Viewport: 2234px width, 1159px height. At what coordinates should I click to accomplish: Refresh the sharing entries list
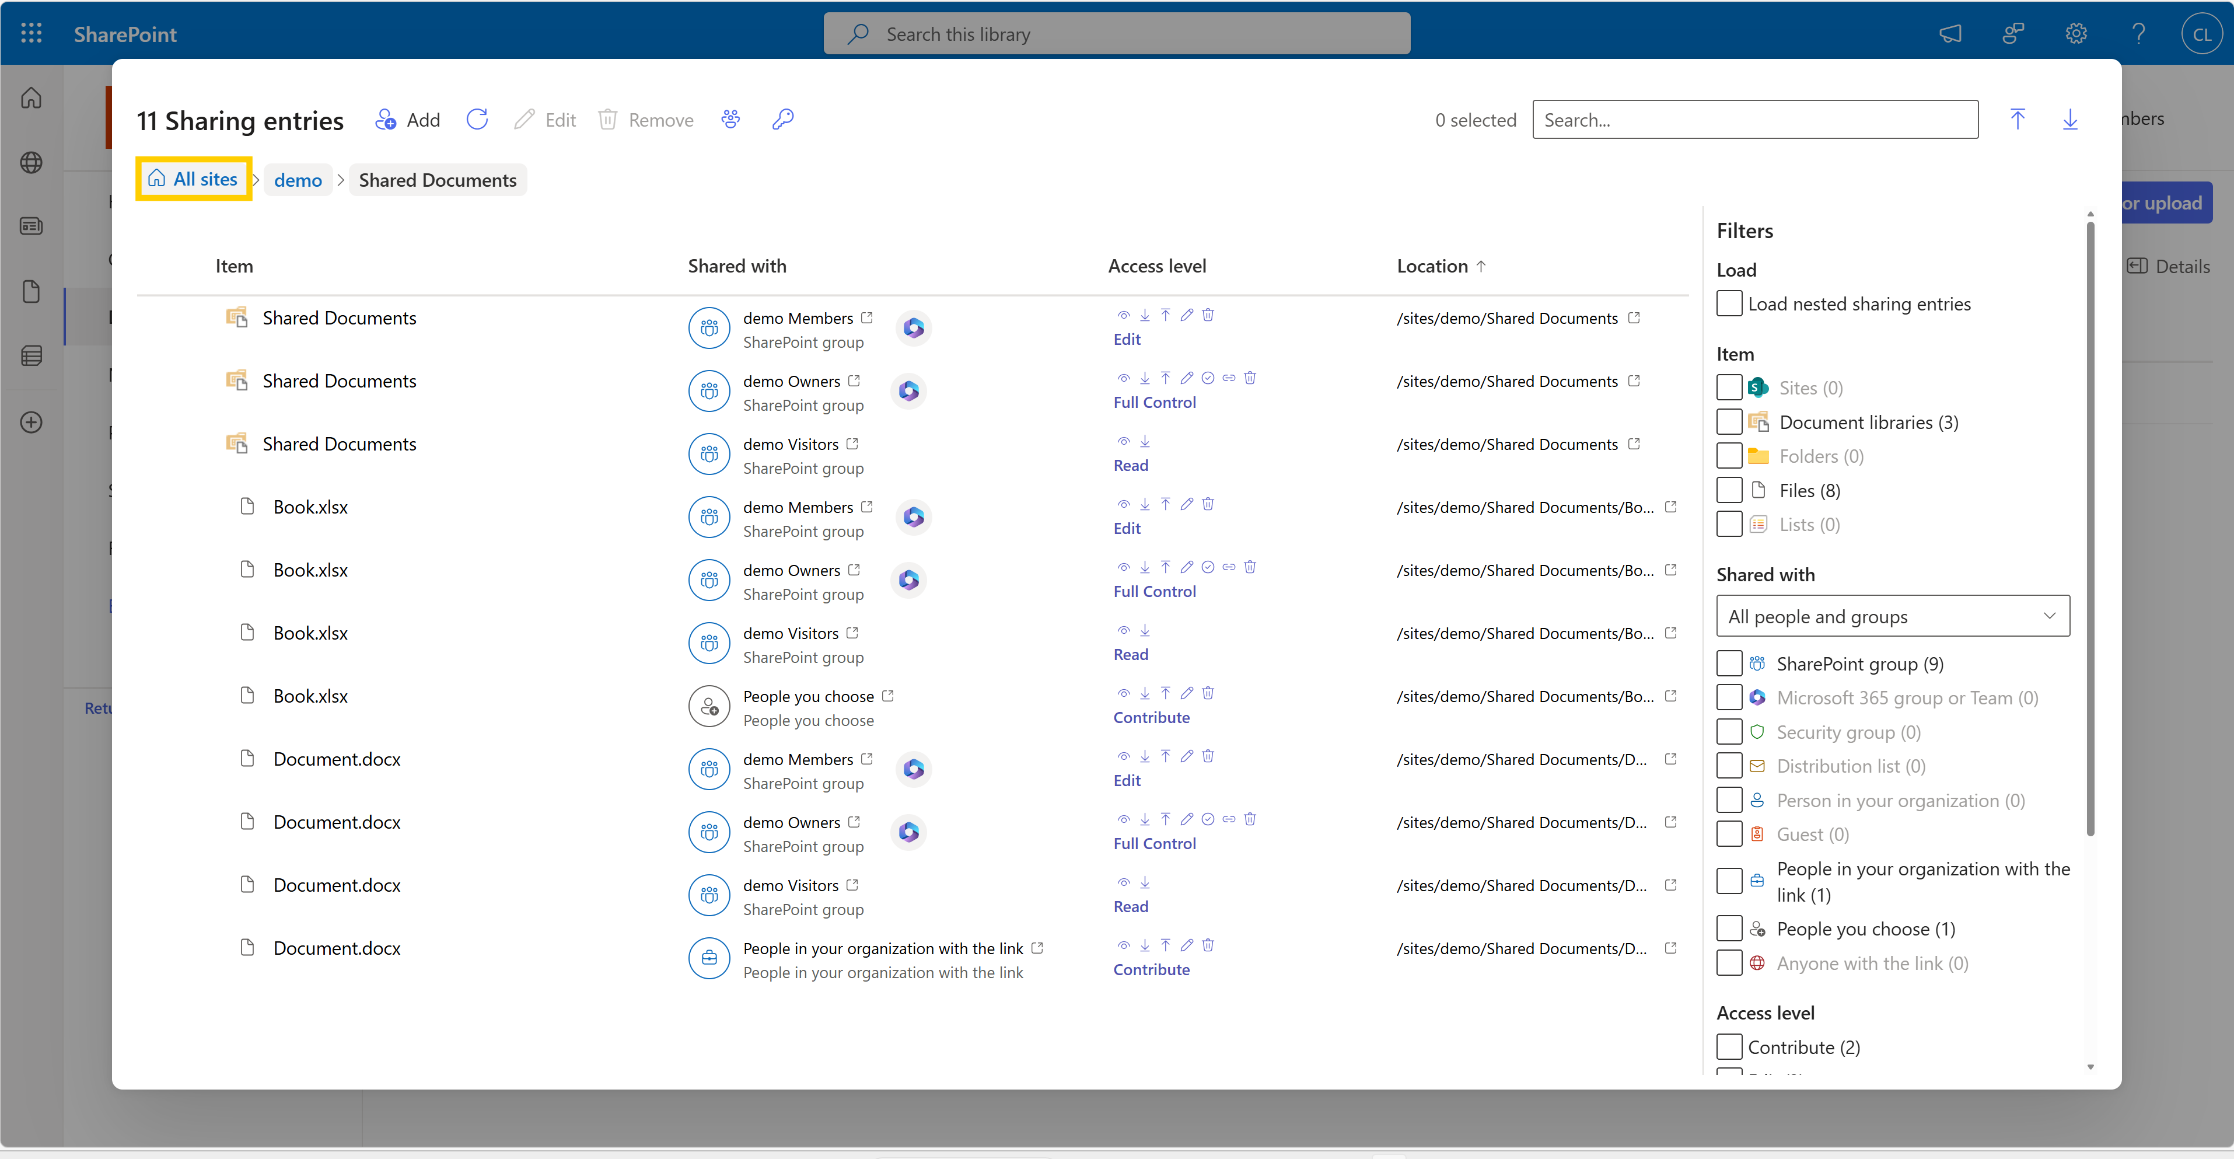point(477,119)
